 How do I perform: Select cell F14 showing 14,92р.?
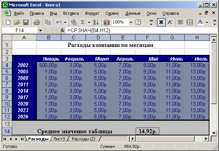[148, 131]
